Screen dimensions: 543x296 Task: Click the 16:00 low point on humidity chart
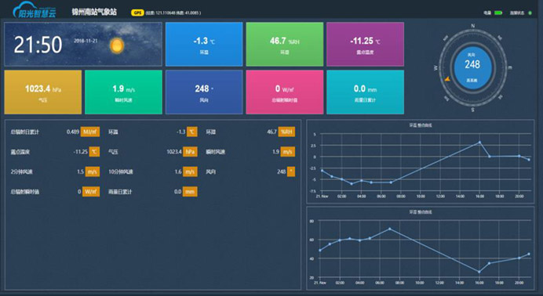pyautogui.click(x=479, y=272)
